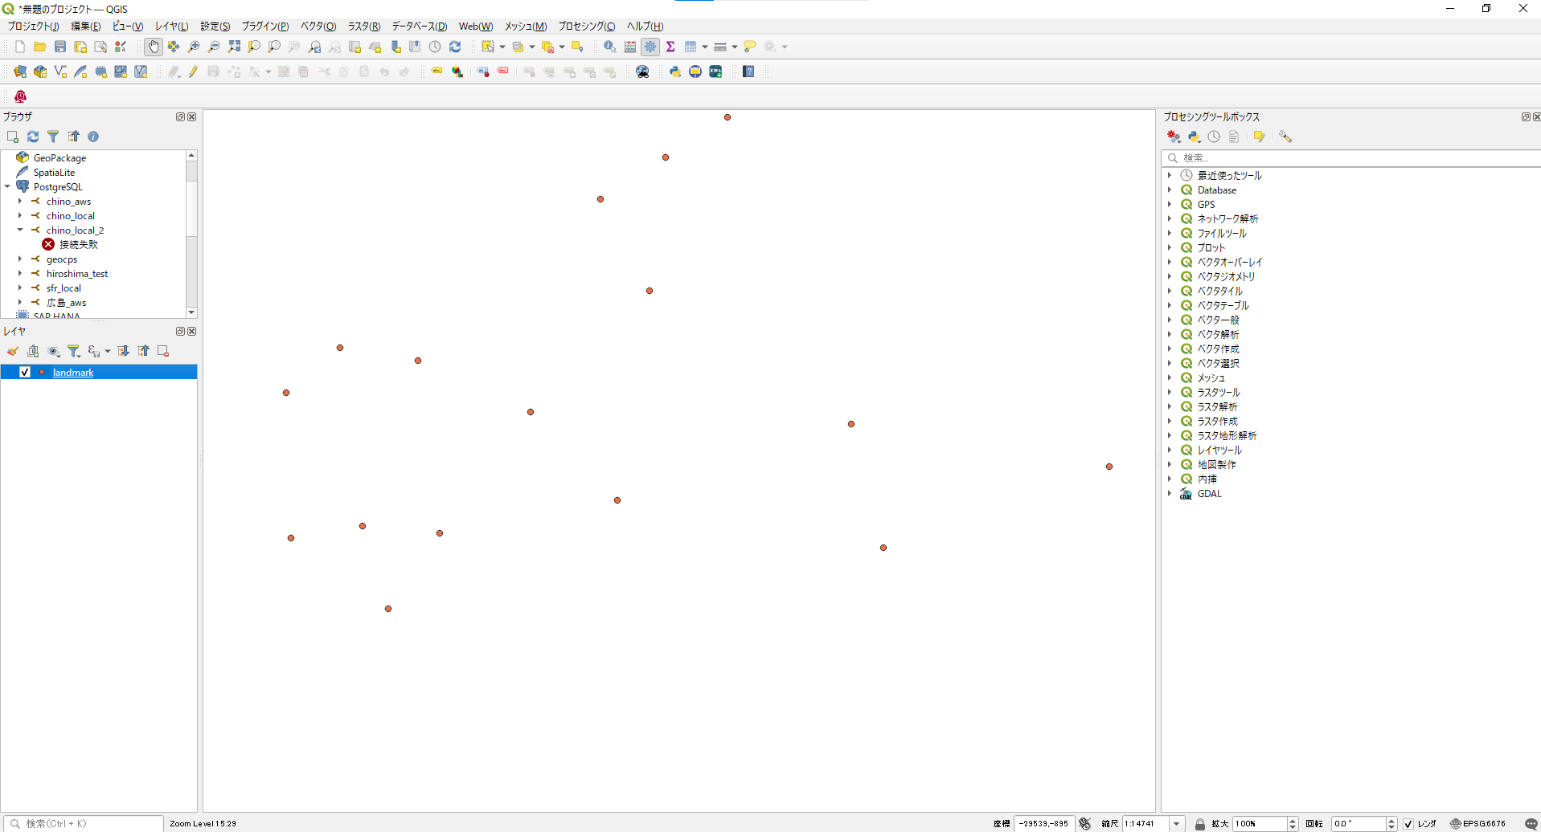The height and width of the screenshot is (832, 1541).
Task: Open processing toolbox options wrench icon
Action: click(x=1285, y=137)
